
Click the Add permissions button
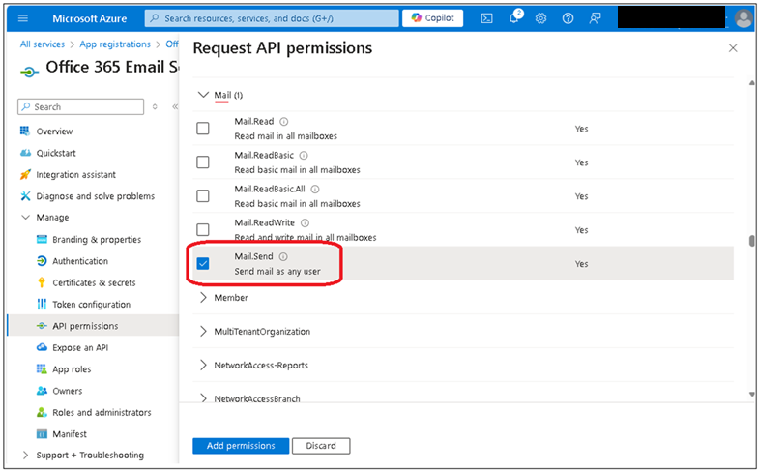coord(241,446)
